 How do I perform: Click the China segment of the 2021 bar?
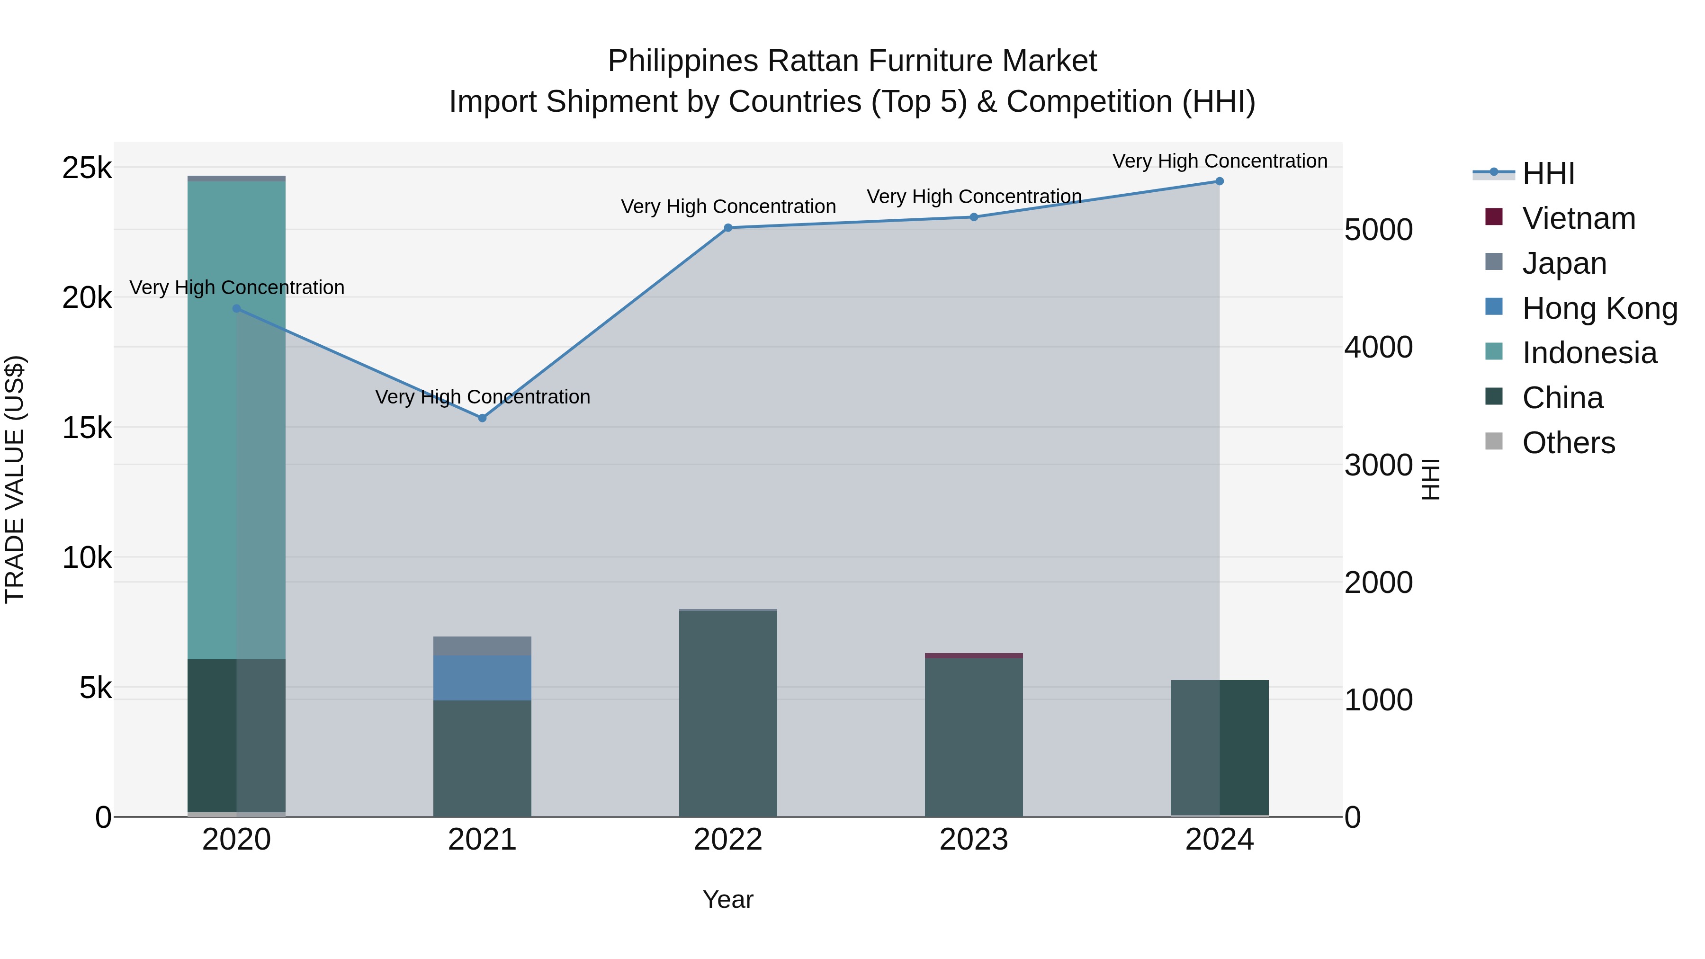coord(483,759)
